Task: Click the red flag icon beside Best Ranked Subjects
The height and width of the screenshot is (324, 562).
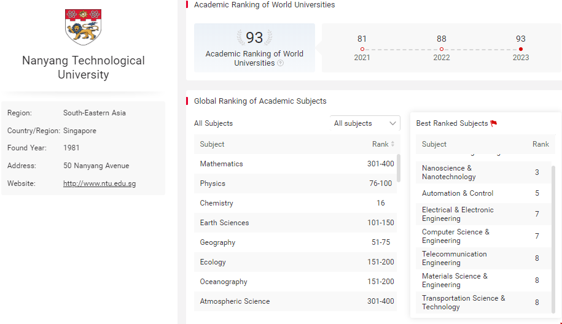Action: [494, 123]
